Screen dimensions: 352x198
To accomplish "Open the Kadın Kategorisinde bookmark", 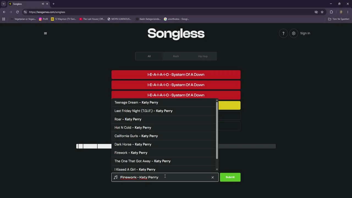I will [148, 19].
